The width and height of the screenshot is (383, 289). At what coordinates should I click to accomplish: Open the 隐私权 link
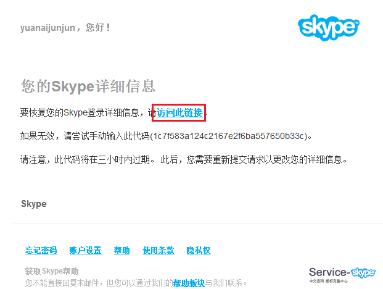199,250
